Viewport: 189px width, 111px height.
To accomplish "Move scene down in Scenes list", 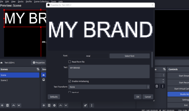I will click(19, 105).
